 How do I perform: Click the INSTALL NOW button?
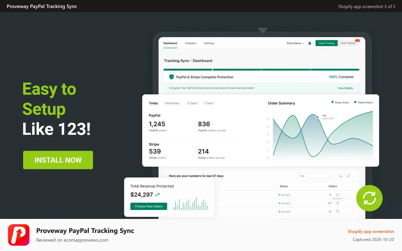[58, 160]
